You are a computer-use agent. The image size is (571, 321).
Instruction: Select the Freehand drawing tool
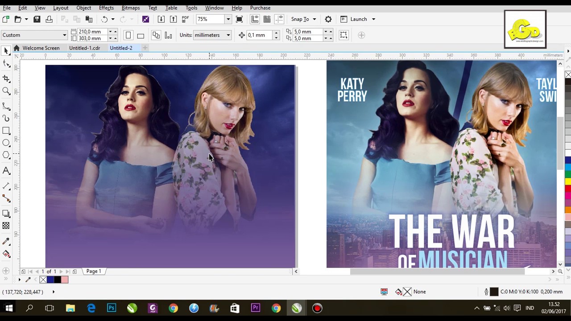6,106
